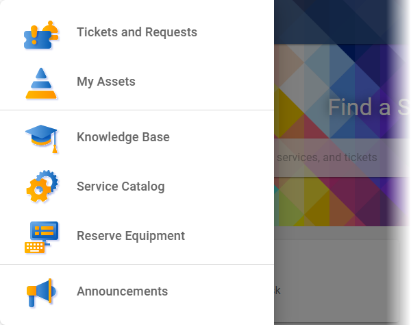Click the Reserve Equipment computer icon

[x=41, y=237]
